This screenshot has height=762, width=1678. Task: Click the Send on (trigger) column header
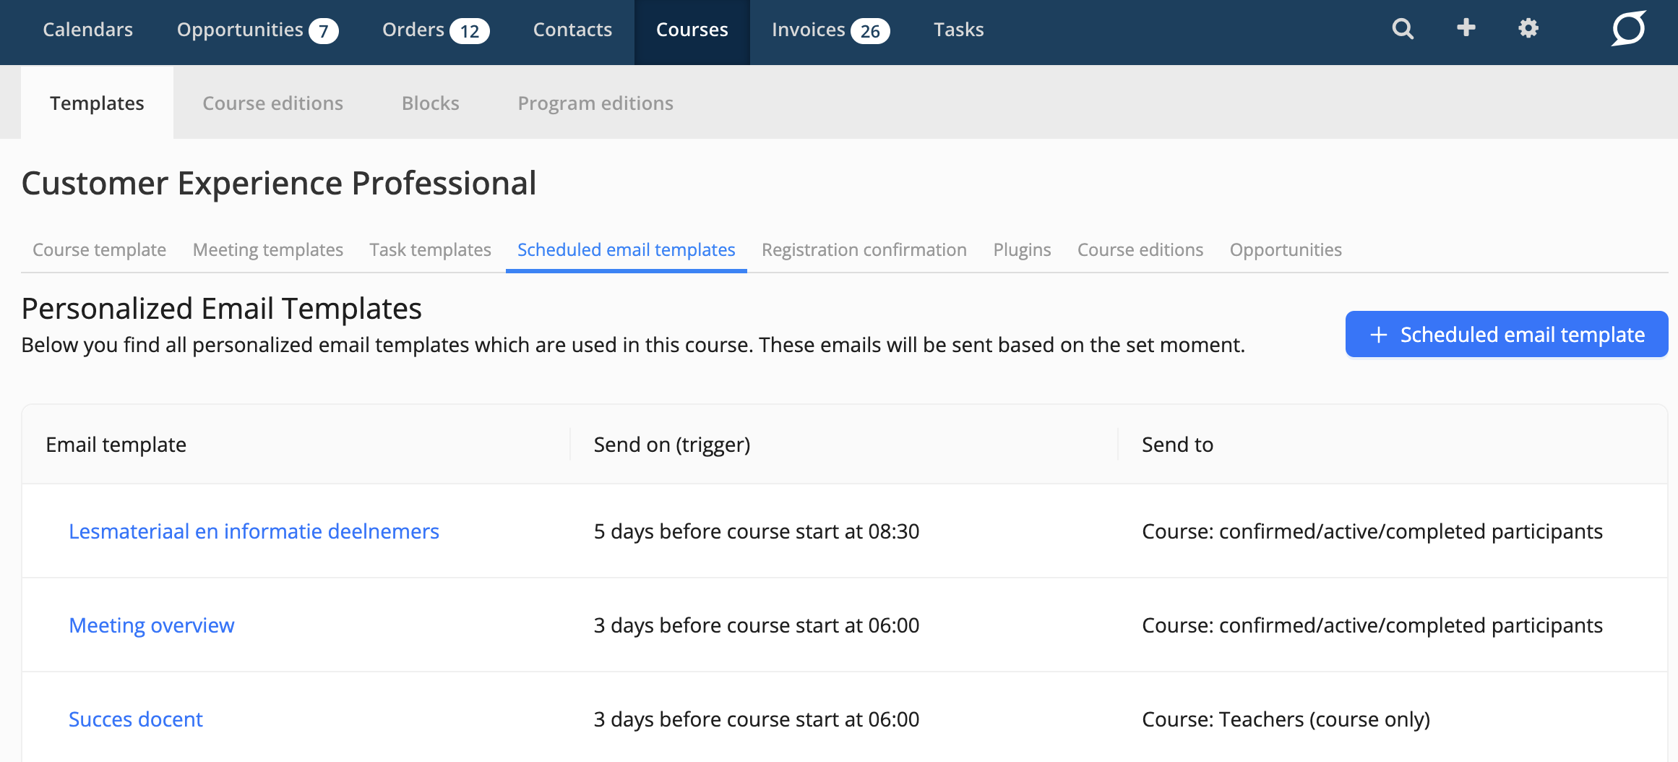coord(672,445)
